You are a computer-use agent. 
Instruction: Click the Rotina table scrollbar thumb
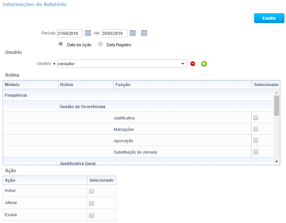[277, 105]
